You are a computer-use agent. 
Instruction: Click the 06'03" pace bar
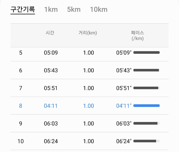[146, 123]
